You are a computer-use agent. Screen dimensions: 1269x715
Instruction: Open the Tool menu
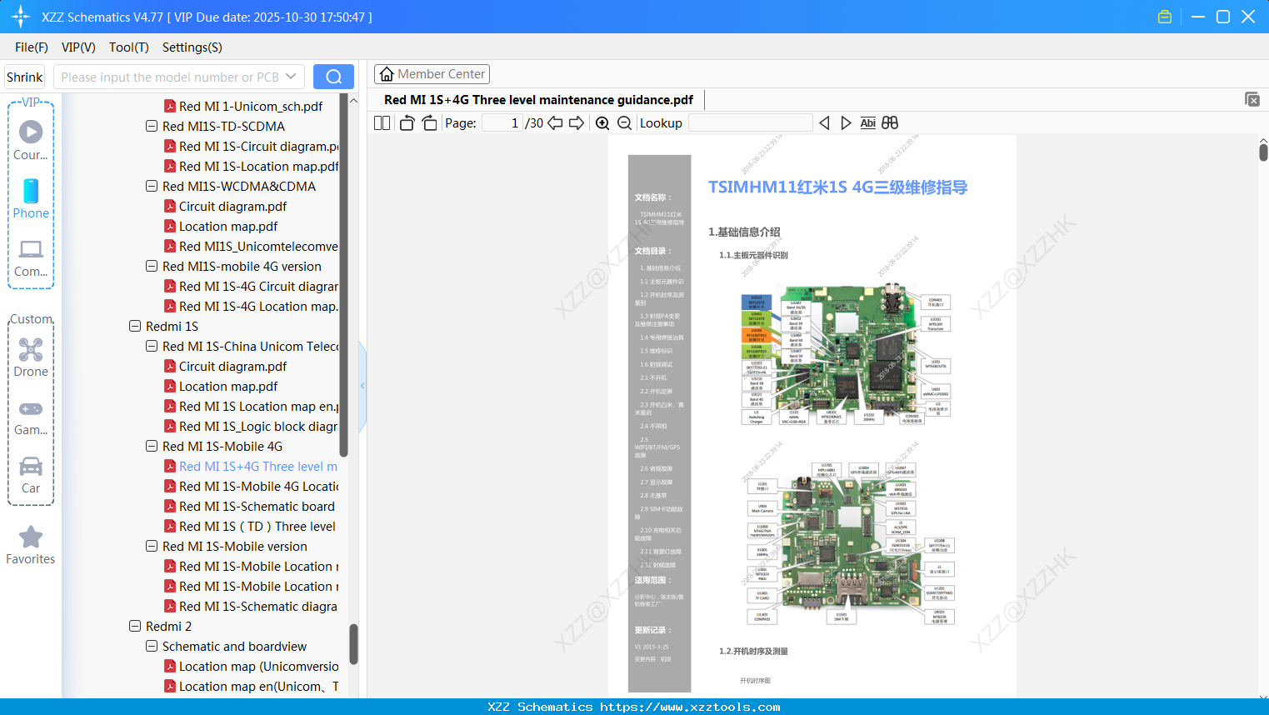[x=128, y=47]
